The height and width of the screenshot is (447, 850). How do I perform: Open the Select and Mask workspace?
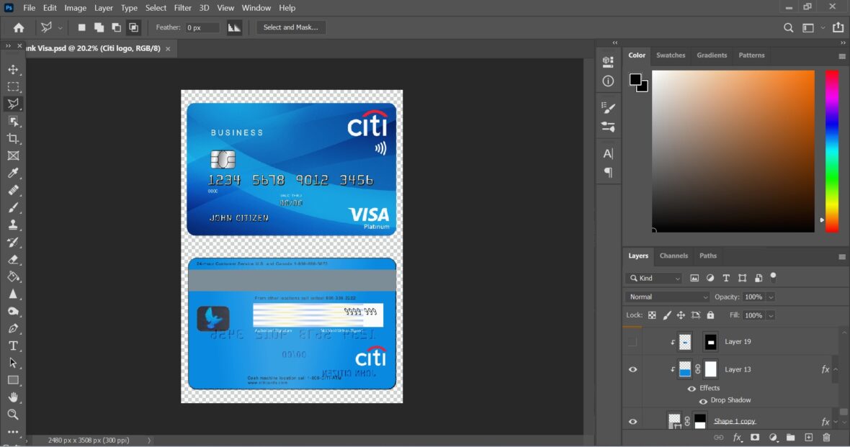click(x=291, y=27)
